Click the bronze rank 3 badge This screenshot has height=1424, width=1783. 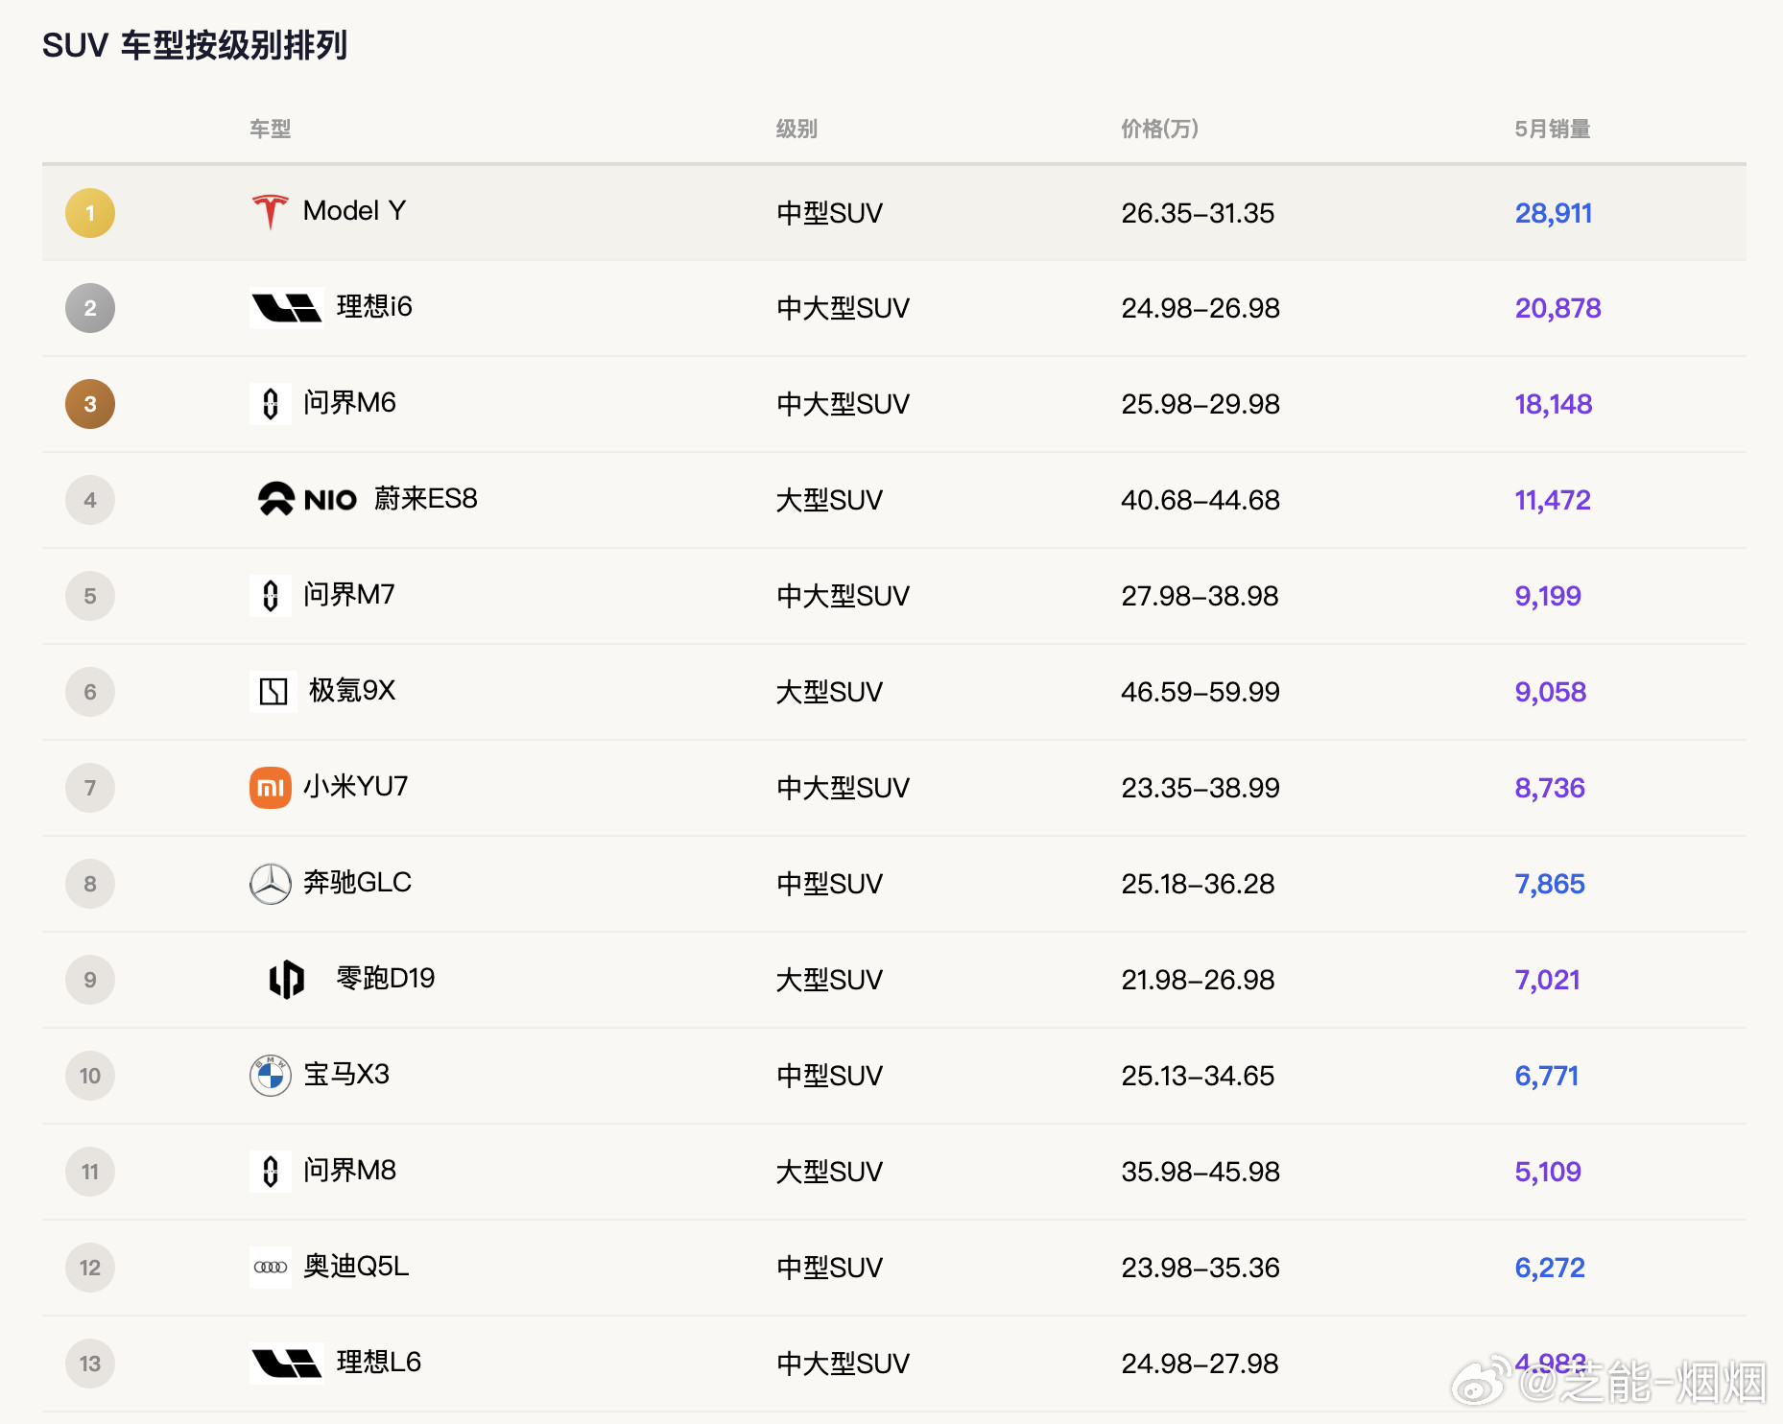click(x=90, y=404)
